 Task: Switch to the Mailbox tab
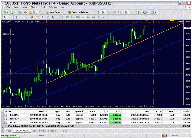[x=53, y=131]
